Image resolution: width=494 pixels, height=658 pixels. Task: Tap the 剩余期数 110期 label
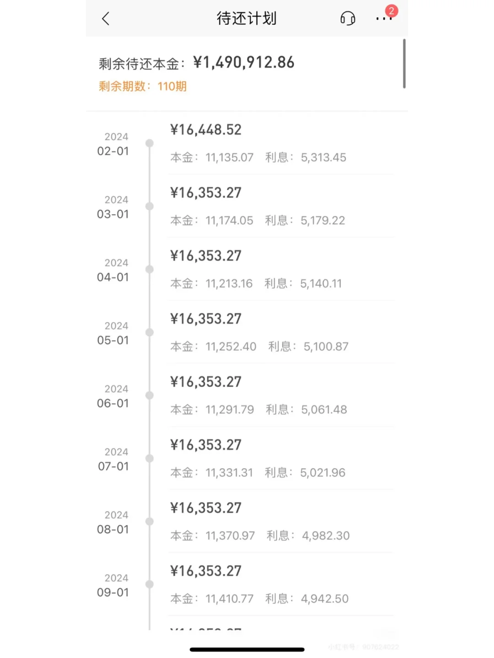[143, 86]
